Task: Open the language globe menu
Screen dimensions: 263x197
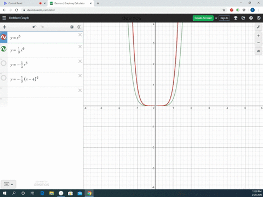Action: pyautogui.click(x=259, y=18)
